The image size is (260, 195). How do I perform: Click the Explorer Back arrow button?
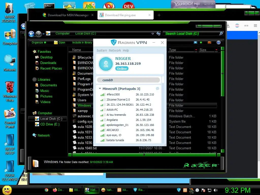tap(31, 34)
